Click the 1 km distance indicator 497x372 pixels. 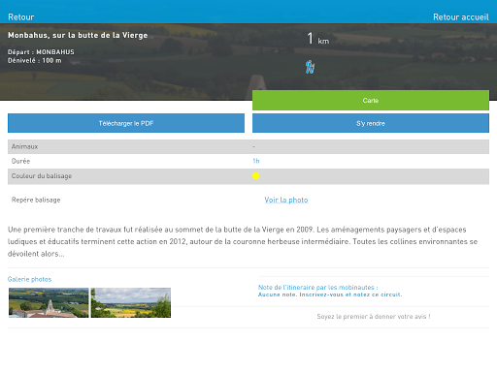pyautogui.click(x=317, y=39)
